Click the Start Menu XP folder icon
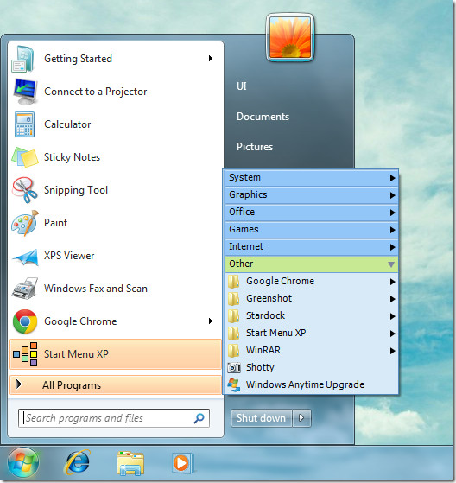Screen dimensions: 456x483 (234, 333)
